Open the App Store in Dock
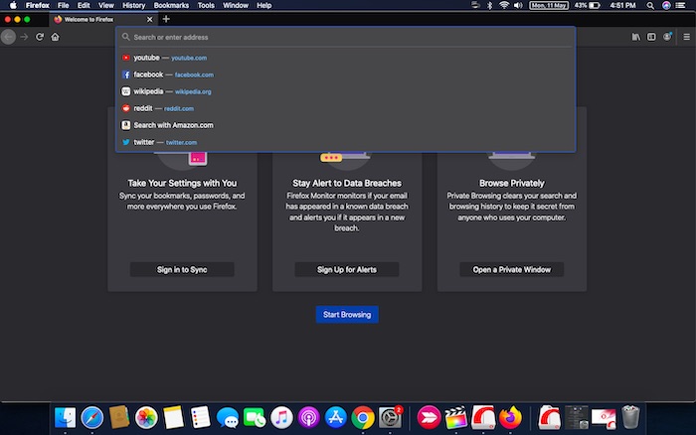This screenshot has height=435, width=696. coord(336,418)
